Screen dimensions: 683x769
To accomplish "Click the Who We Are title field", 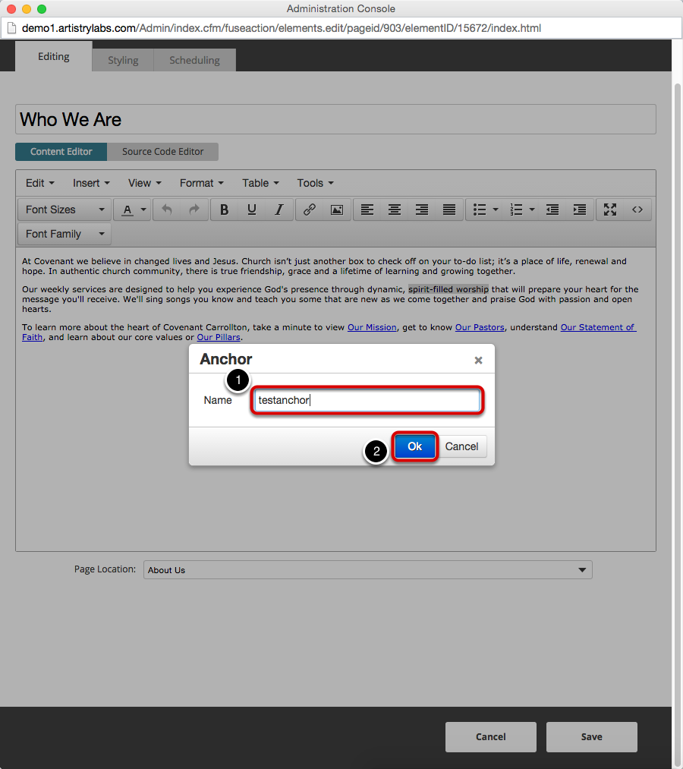I will [x=335, y=119].
